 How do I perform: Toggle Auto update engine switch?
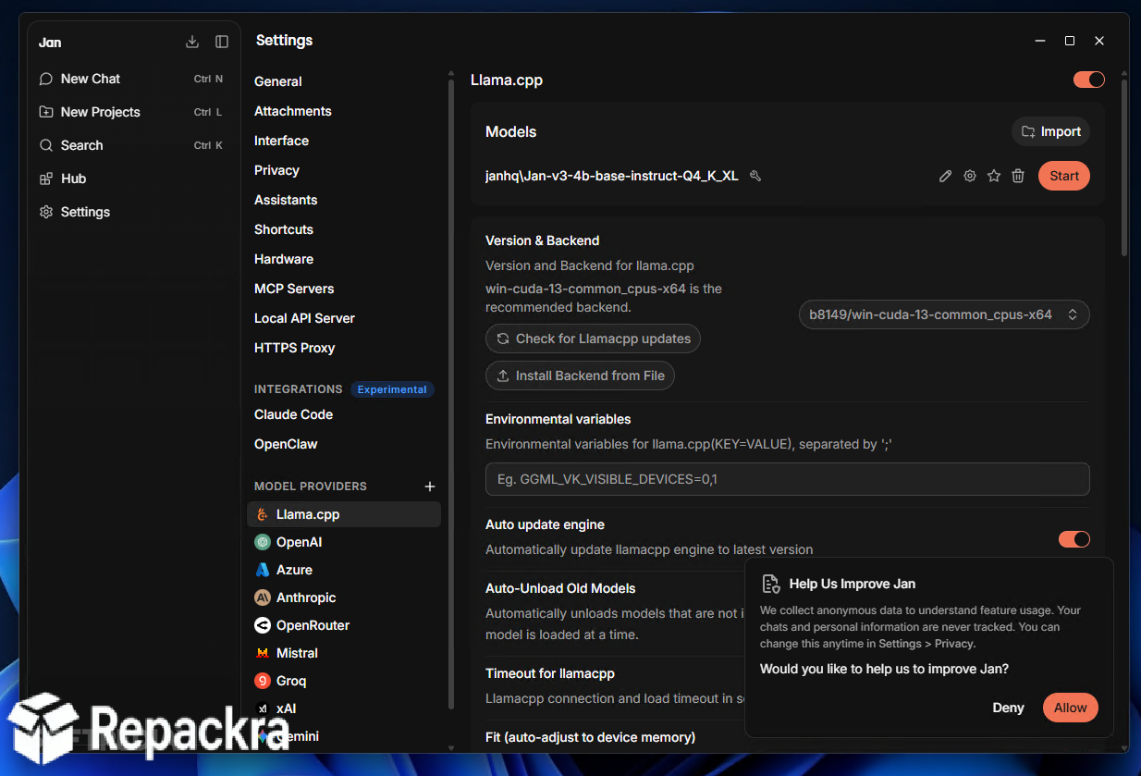click(1074, 539)
